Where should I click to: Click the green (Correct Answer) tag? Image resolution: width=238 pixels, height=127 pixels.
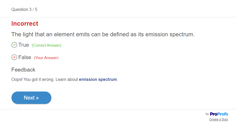[46, 45]
